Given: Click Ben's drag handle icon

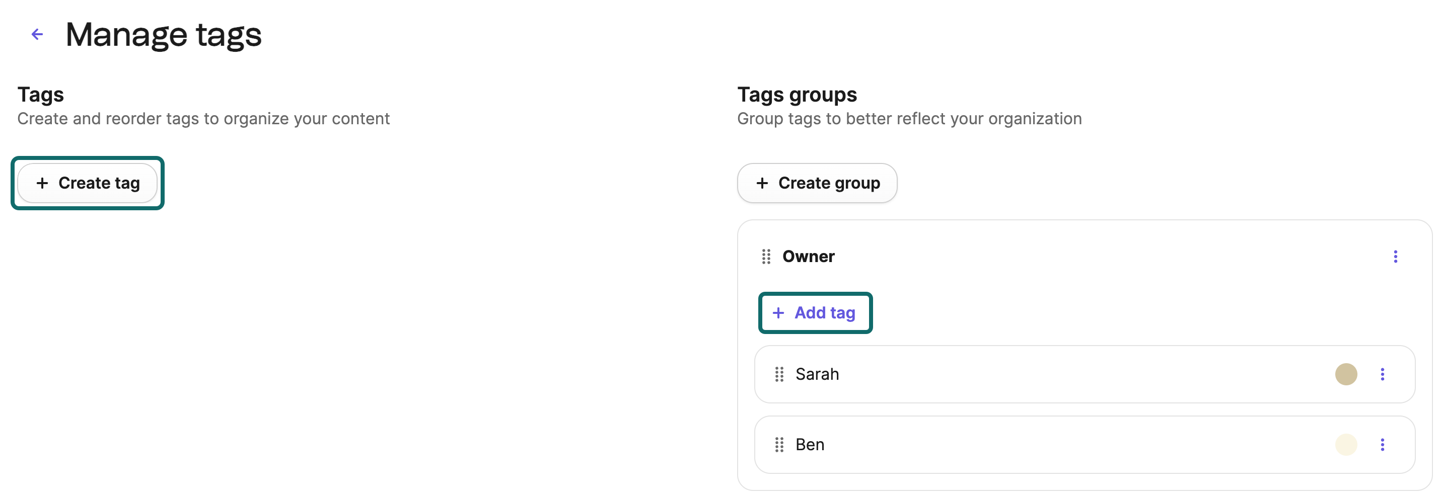Looking at the screenshot, I should pos(779,444).
